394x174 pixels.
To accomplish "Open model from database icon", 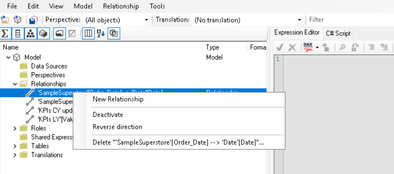I will (x=17, y=20).
